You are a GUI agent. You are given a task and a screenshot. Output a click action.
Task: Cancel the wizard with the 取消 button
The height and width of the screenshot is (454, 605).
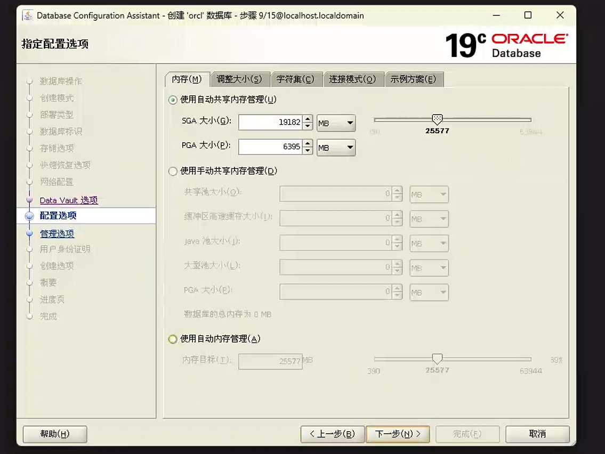coord(537,434)
